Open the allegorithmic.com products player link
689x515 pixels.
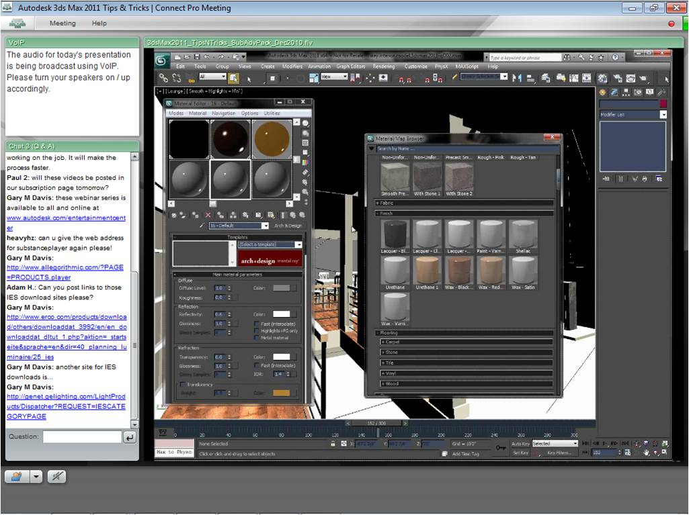click(65, 272)
